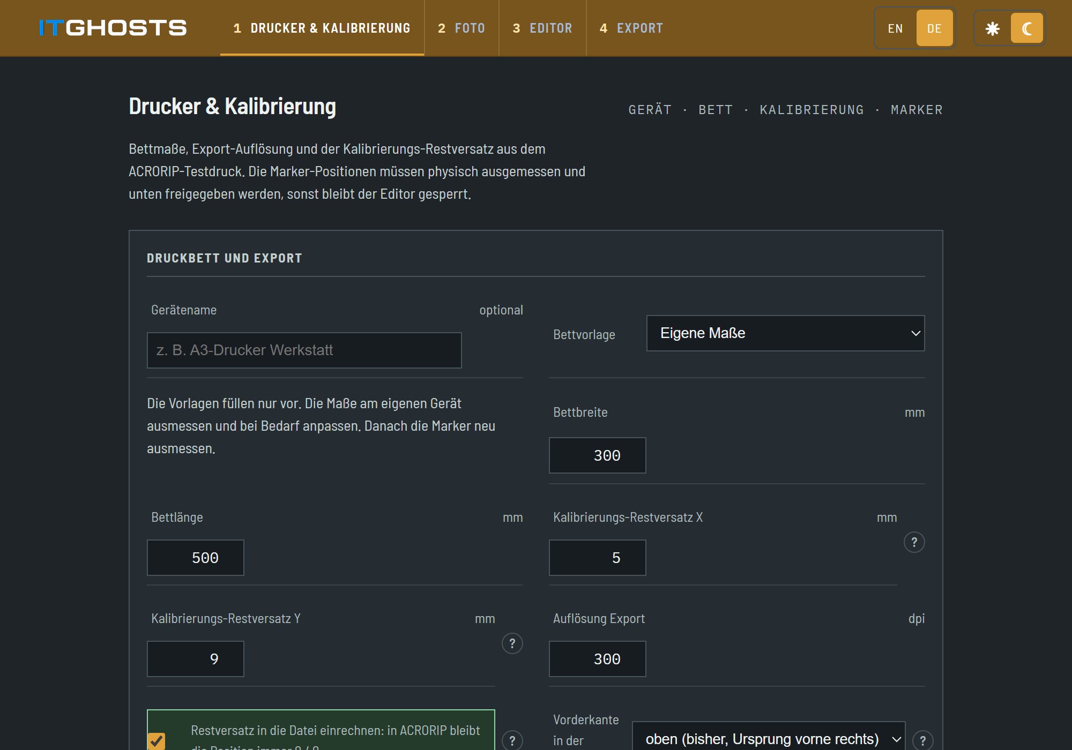Toggle Restversatz in die Datei einrechnen checkbox

pos(157,741)
